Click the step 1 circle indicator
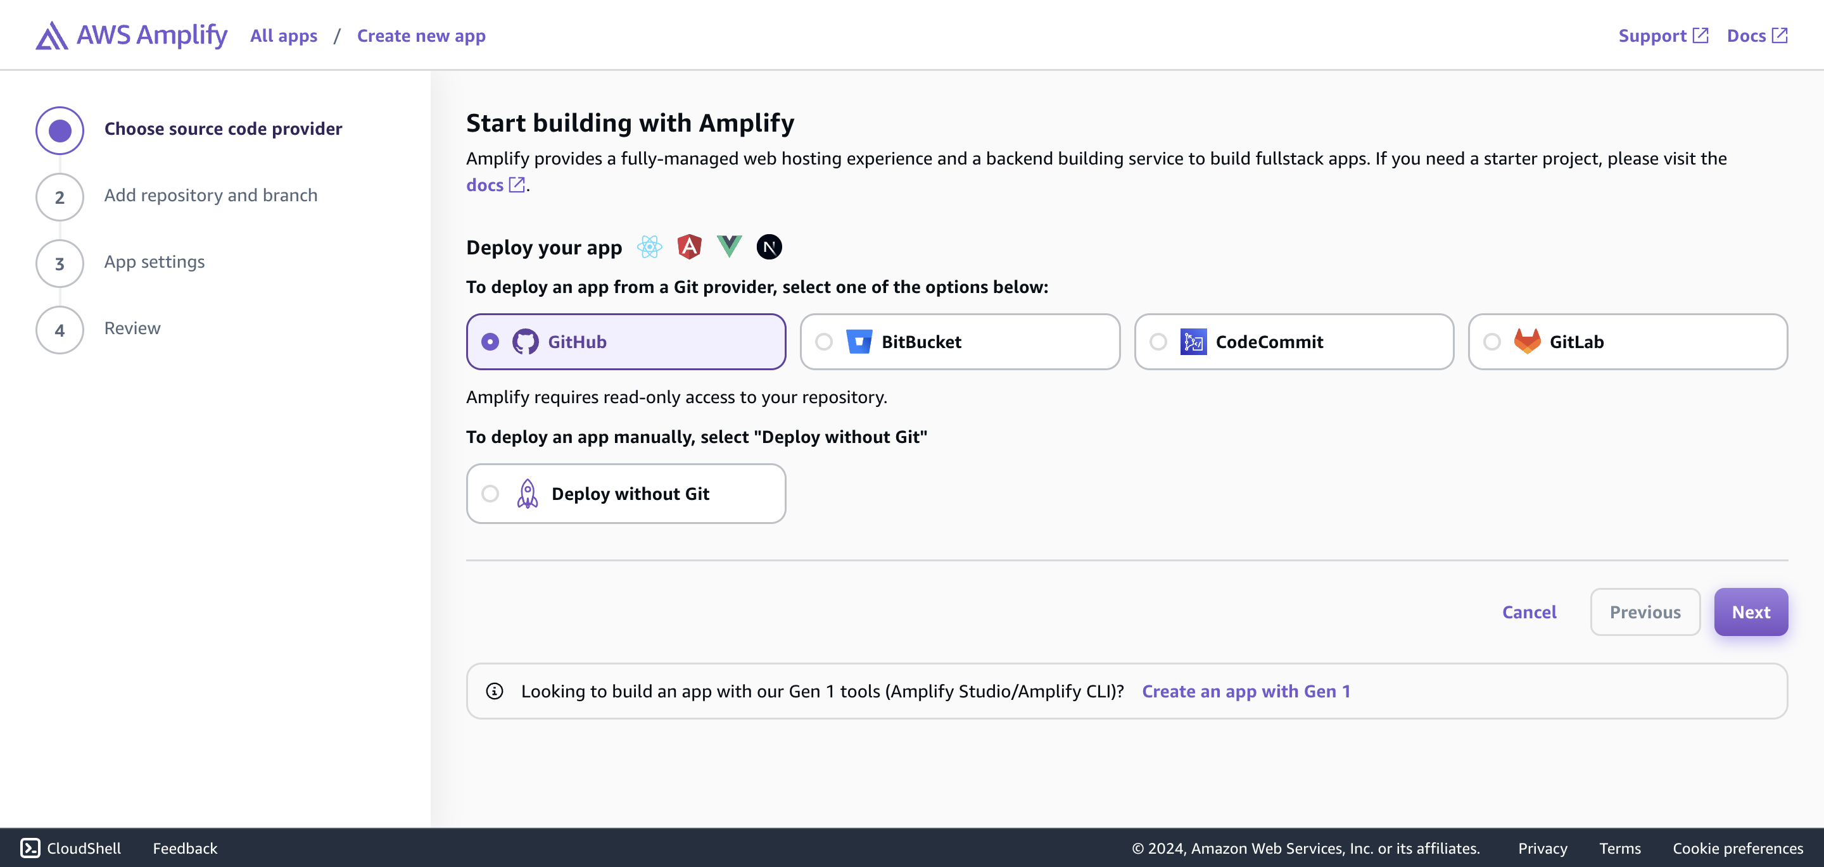 click(x=60, y=131)
